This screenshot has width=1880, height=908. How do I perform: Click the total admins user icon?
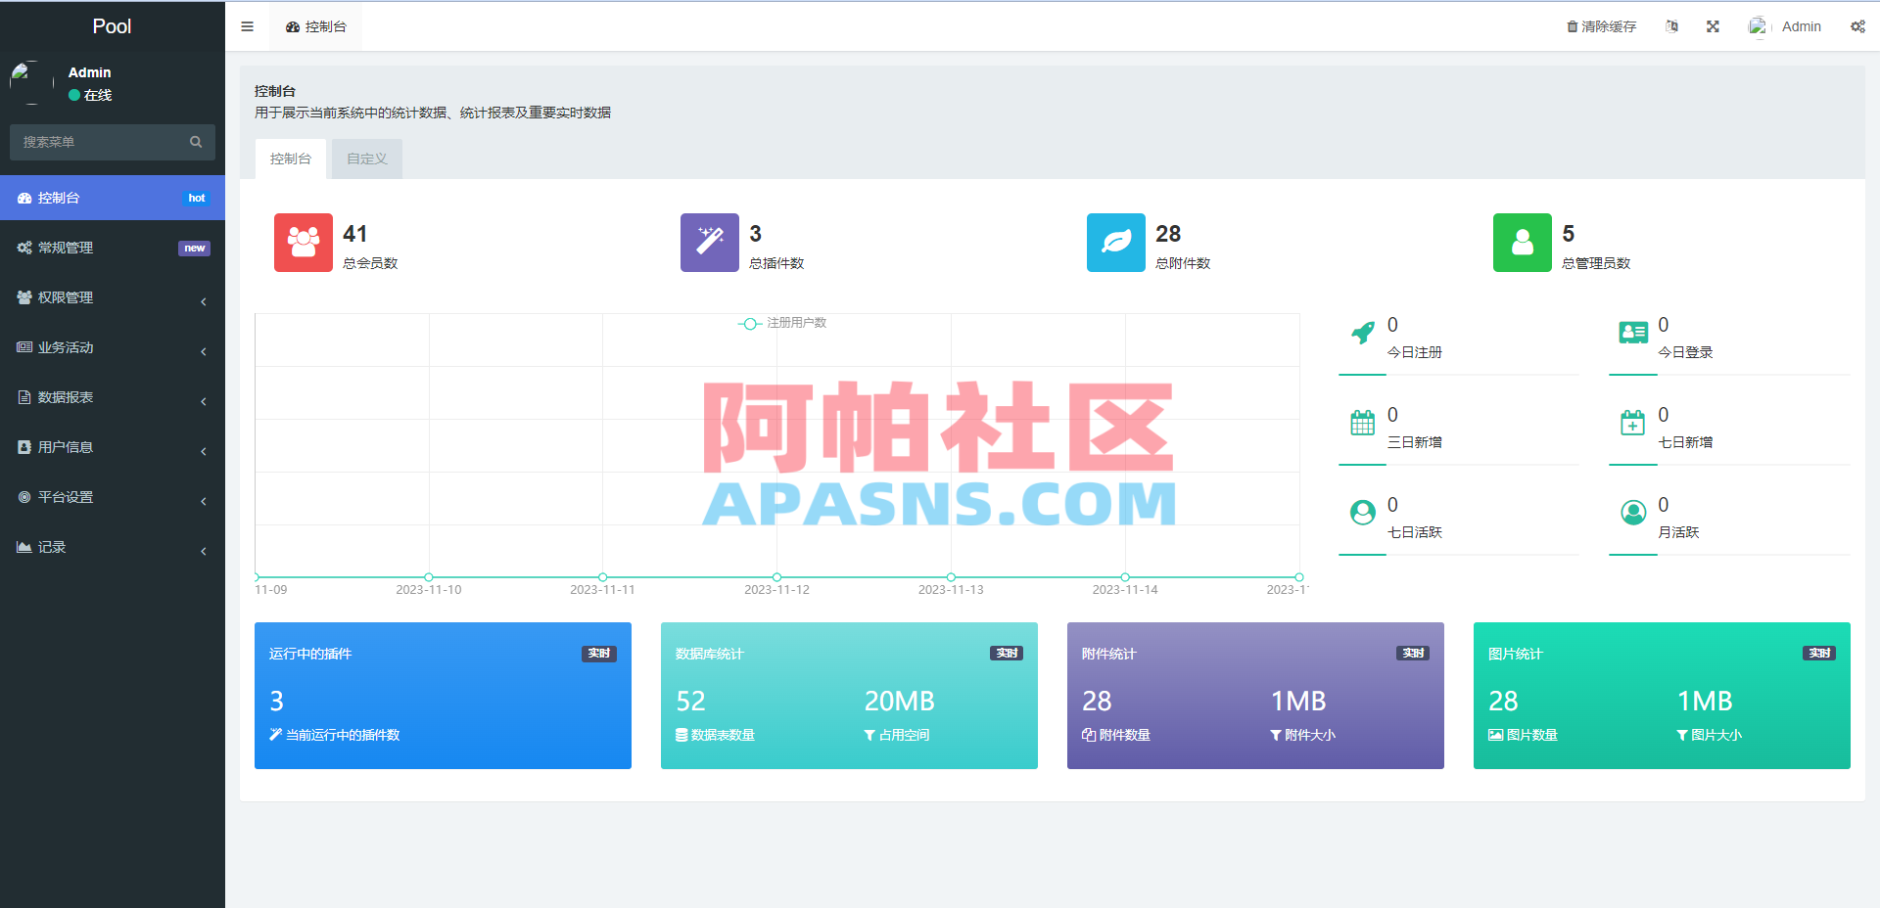click(x=1522, y=243)
